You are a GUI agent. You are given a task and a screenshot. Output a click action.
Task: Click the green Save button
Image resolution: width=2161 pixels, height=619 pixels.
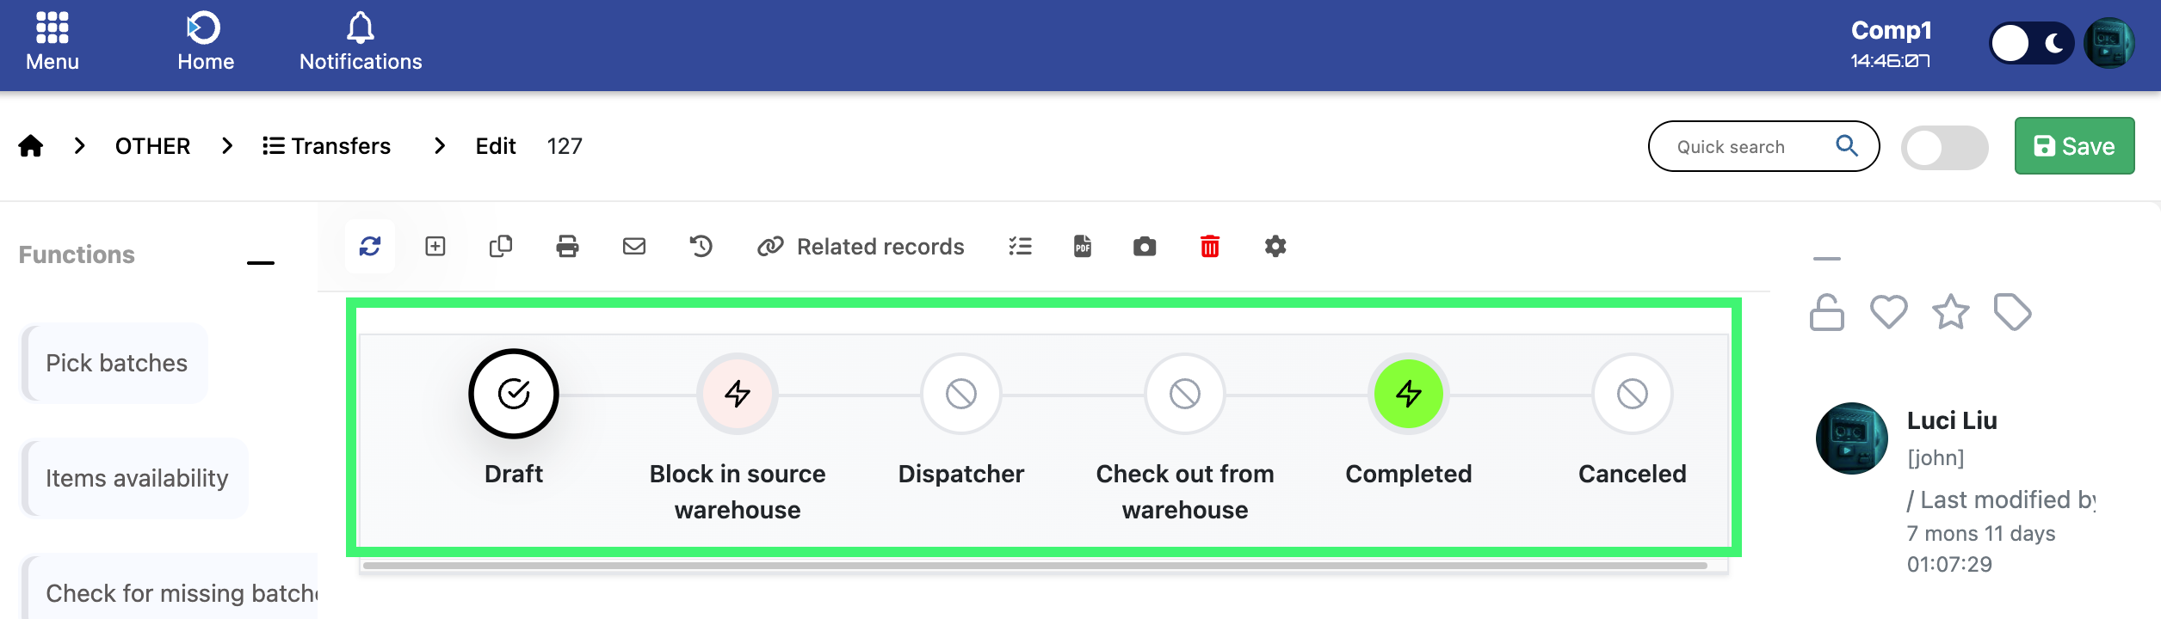click(x=2074, y=146)
